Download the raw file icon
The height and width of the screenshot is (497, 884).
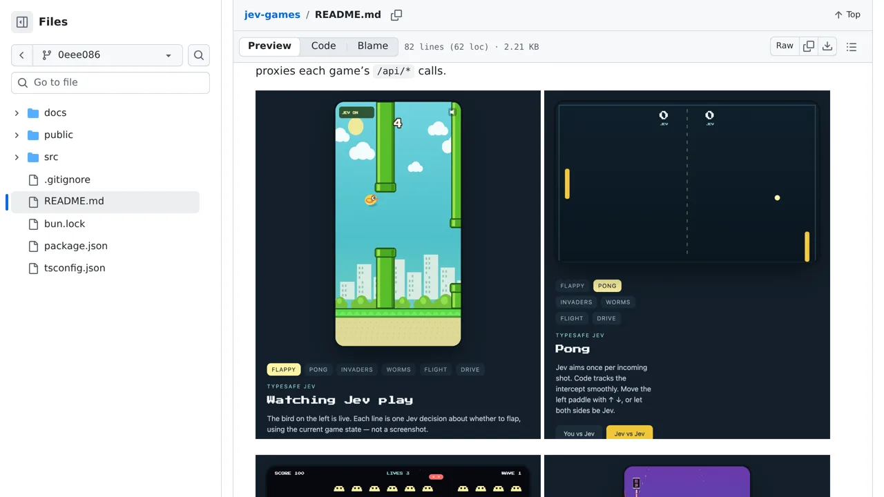[x=827, y=46]
